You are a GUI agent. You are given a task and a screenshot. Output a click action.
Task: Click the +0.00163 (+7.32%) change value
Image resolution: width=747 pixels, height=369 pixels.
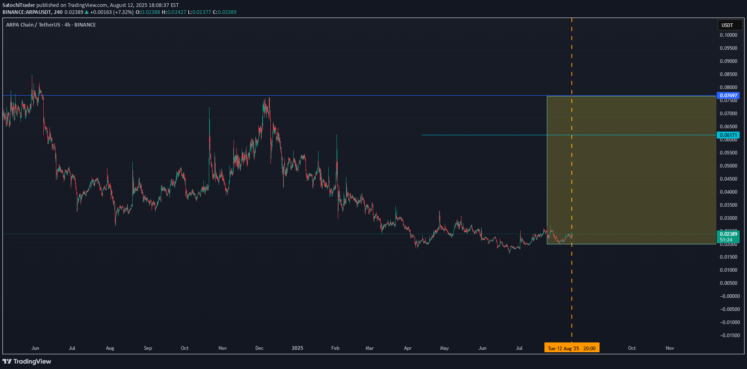click(112, 12)
